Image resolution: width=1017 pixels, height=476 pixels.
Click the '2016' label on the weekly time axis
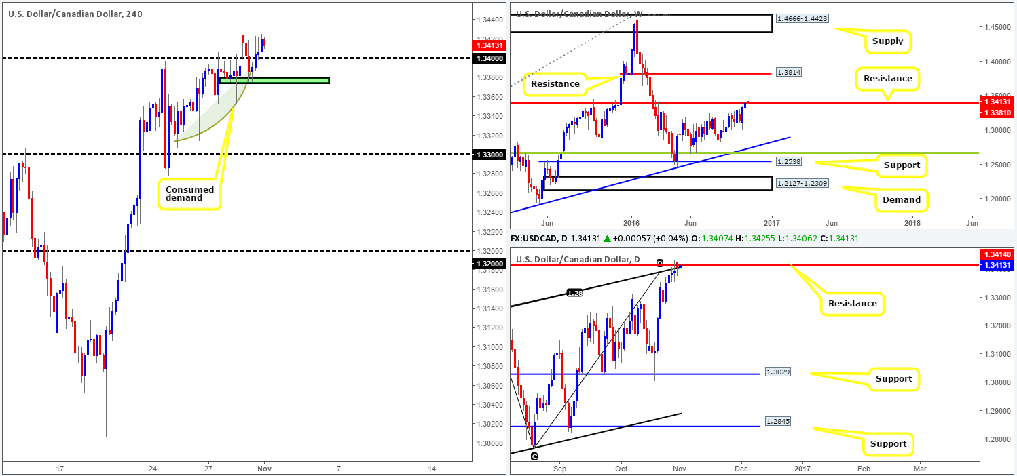click(631, 223)
